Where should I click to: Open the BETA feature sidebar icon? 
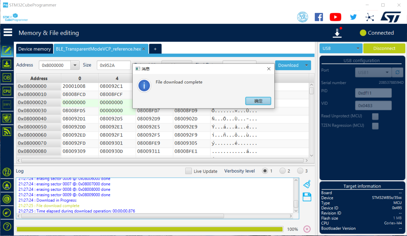click(7, 186)
